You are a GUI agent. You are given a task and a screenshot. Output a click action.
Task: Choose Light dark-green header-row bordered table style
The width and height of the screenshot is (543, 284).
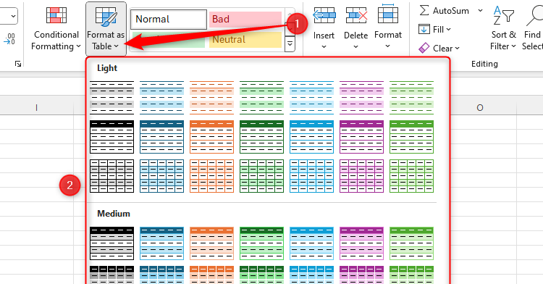(x=261, y=137)
